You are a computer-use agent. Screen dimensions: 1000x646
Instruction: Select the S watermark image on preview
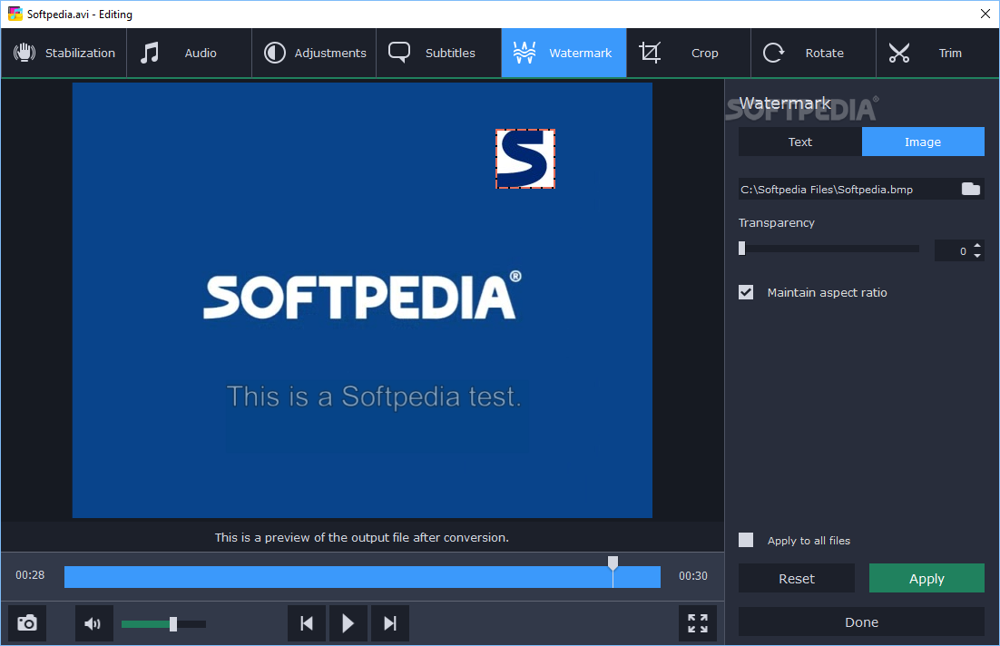[525, 159]
